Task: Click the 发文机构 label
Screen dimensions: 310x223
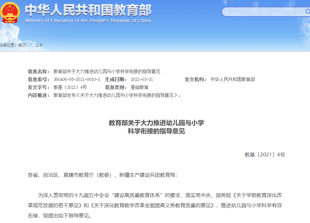Action: (x=196, y=79)
